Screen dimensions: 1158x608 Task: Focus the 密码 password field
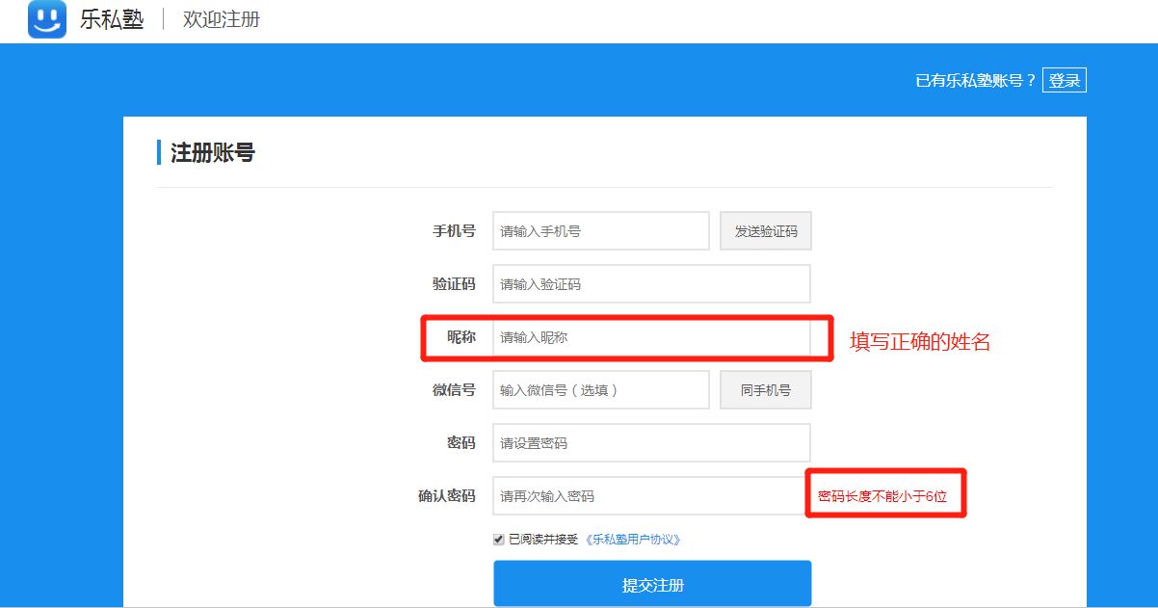(x=651, y=443)
